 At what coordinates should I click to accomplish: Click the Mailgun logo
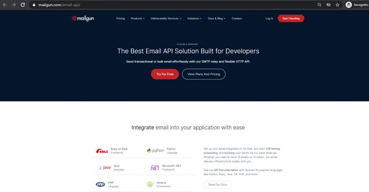coord(83,18)
